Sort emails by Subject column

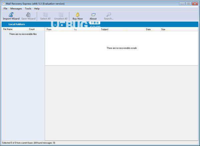[105, 29]
